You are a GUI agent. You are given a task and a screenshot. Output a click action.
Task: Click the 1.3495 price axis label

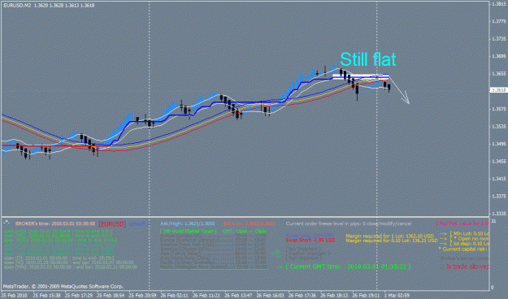(x=499, y=144)
